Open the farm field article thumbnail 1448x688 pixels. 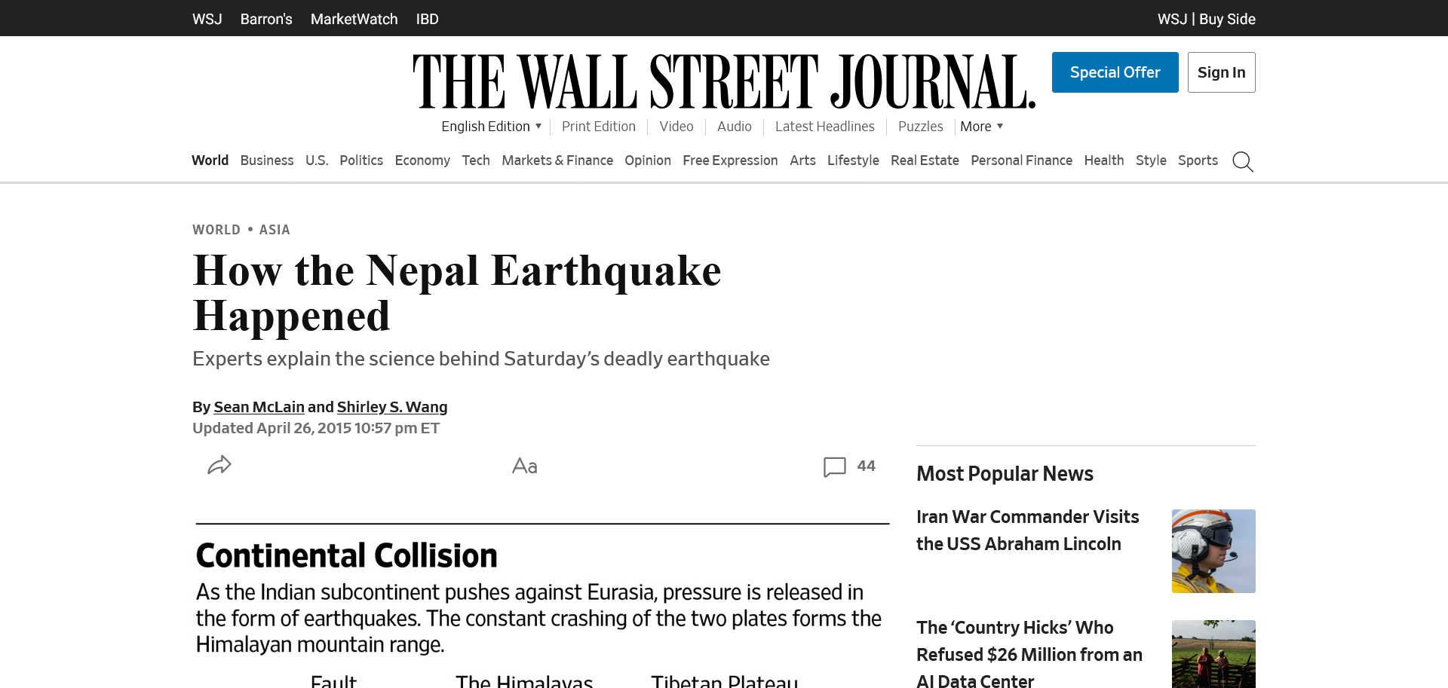pyautogui.click(x=1213, y=653)
